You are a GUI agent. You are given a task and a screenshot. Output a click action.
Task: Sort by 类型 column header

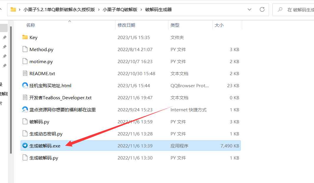pos(175,25)
